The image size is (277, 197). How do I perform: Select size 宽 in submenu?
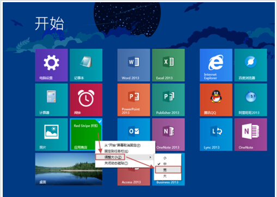(x=168, y=170)
